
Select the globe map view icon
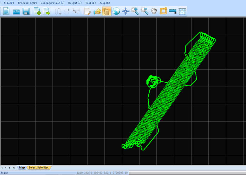tap(116, 11)
